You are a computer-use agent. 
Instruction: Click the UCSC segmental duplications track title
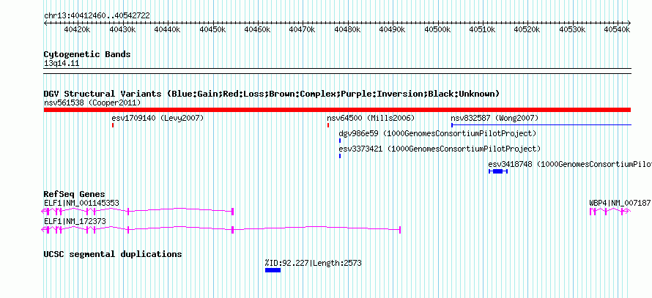click(113, 254)
